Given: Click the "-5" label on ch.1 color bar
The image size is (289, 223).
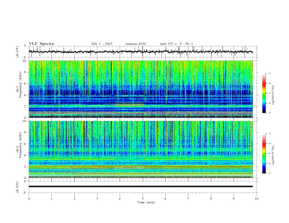Looking at the screenshot, I should click(269, 93).
